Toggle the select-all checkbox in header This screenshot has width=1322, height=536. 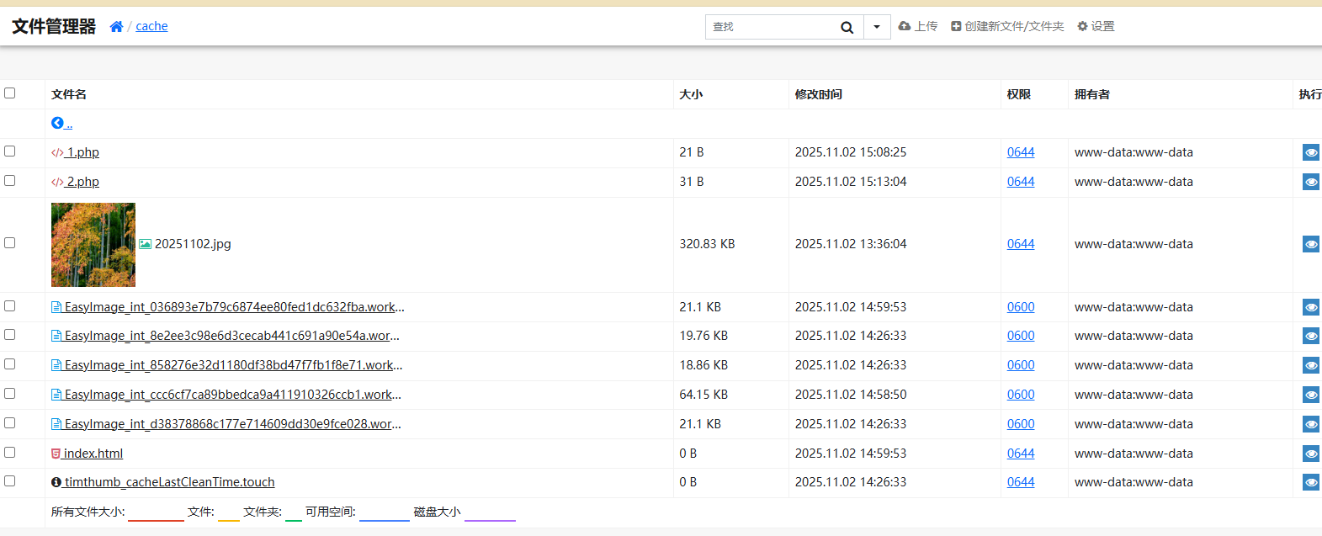(10, 93)
